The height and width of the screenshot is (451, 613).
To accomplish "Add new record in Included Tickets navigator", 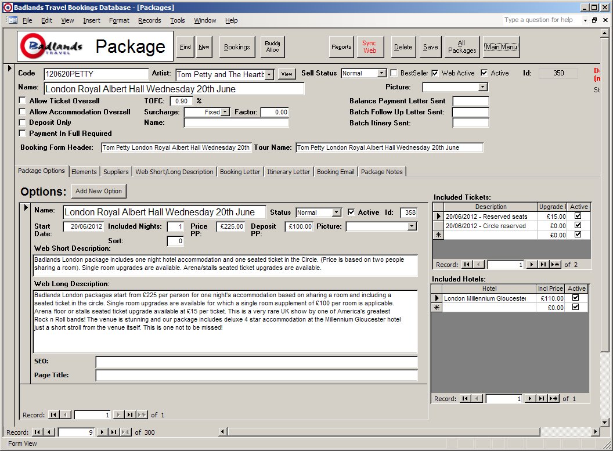I will [555, 265].
